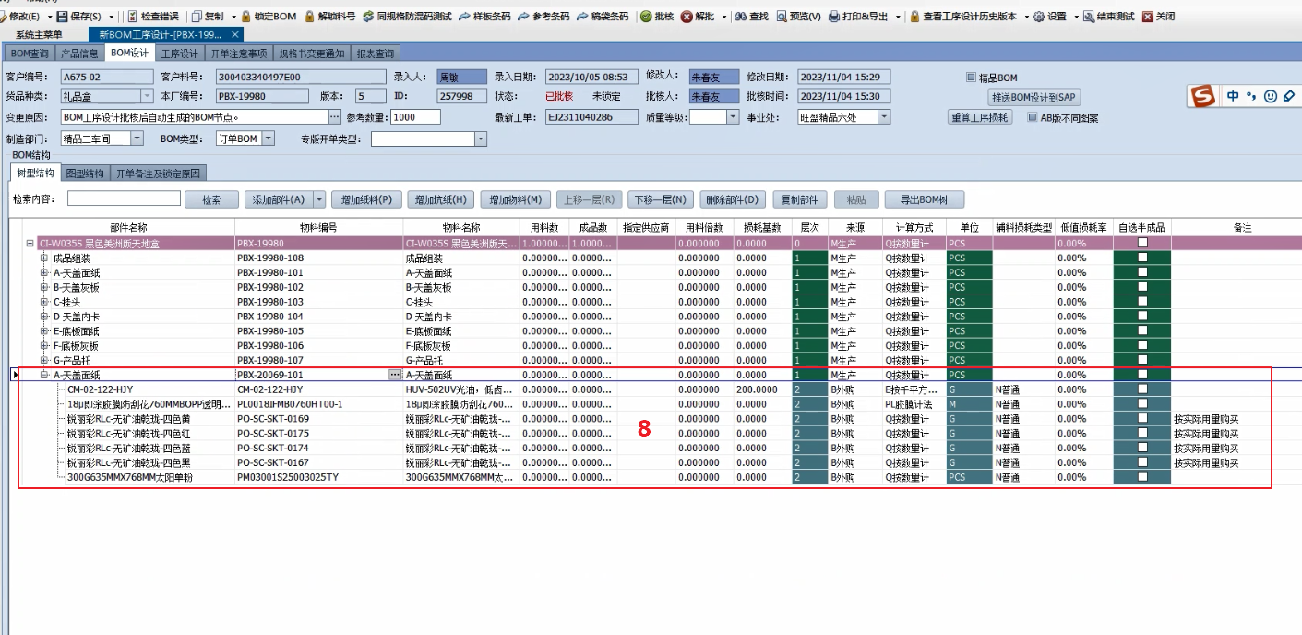This screenshot has width=1302, height=635.
Task: Click the Sogou punctuation mode icon
Action: pyautogui.click(x=1251, y=96)
